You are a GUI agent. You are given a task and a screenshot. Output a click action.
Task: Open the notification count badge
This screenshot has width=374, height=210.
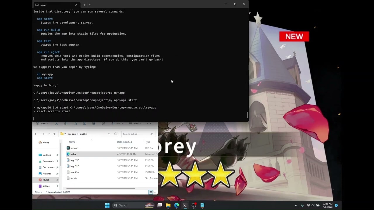point(336,205)
